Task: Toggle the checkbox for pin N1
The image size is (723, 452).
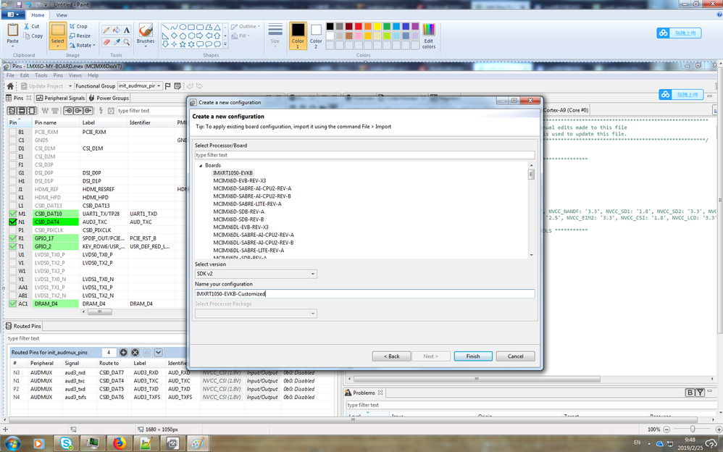Action: point(12,222)
